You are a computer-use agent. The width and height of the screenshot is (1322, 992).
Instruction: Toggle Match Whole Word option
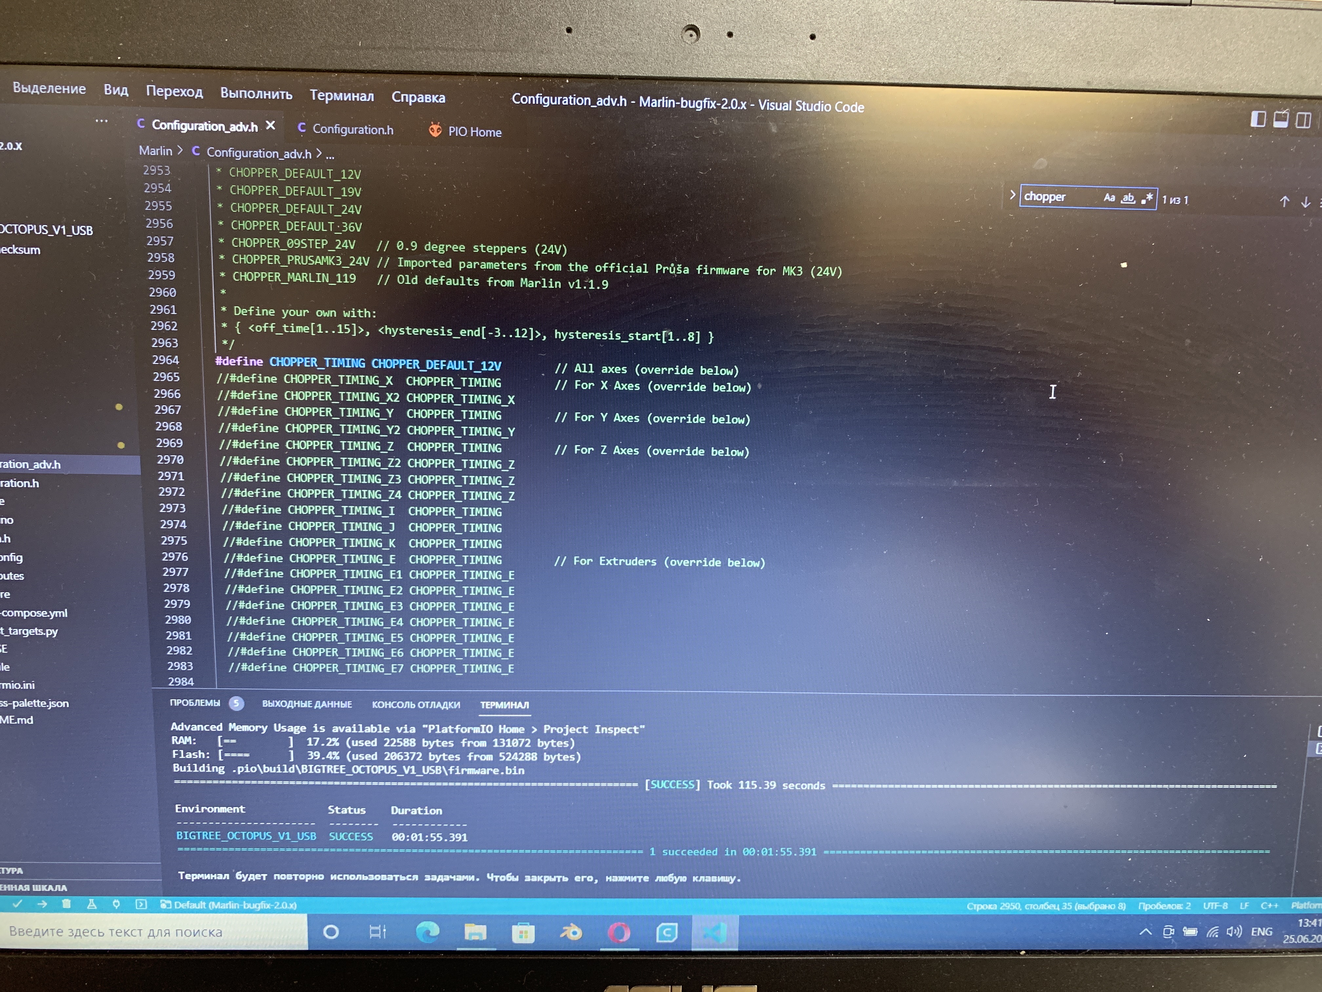coord(1128,198)
